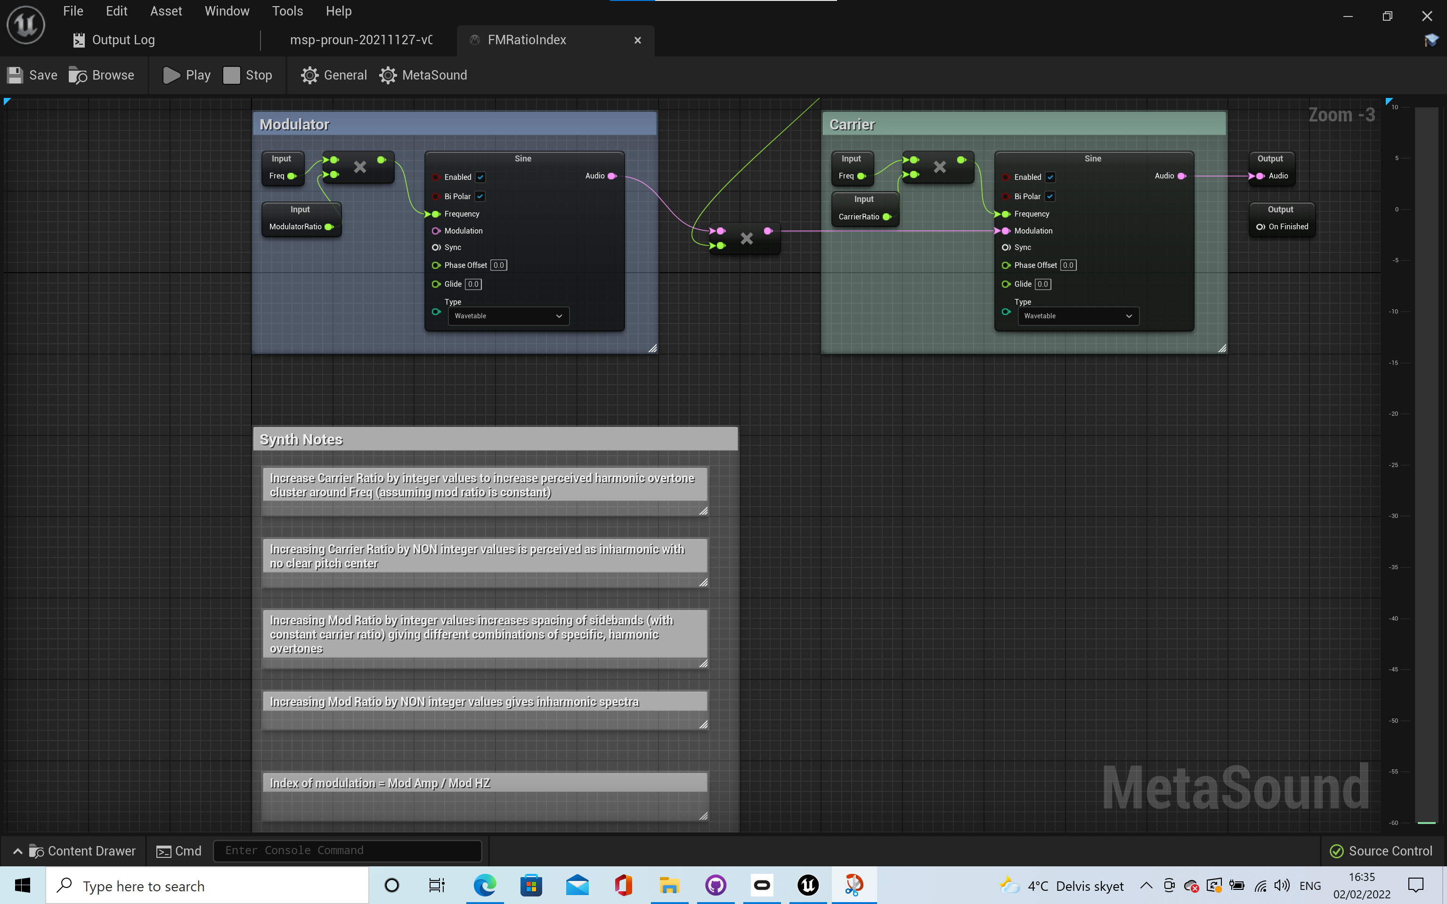Open the Output Log tab
Viewport: 1447px width, 904px height.
pos(114,40)
